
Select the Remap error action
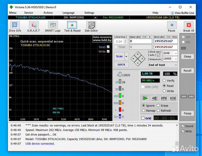coord(144,111)
